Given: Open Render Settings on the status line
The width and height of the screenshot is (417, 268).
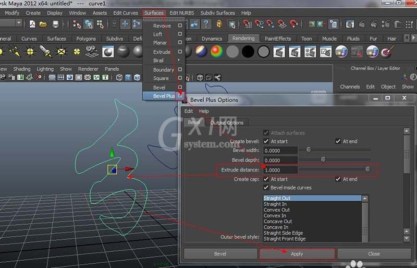Looking at the screenshot, I should click(x=386, y=24).
